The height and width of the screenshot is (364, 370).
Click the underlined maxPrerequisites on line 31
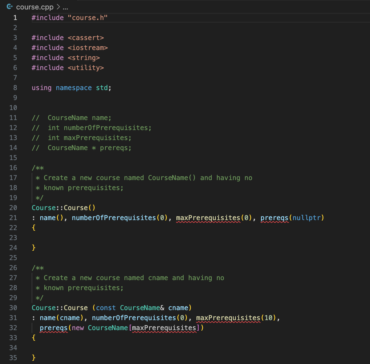(x=228, y=318)
